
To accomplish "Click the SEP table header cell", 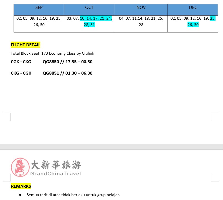I will [39, 7].
